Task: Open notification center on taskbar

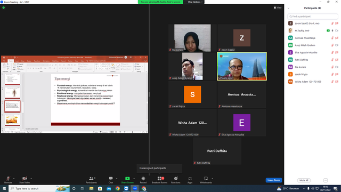Action: click(x=336, y=188)
